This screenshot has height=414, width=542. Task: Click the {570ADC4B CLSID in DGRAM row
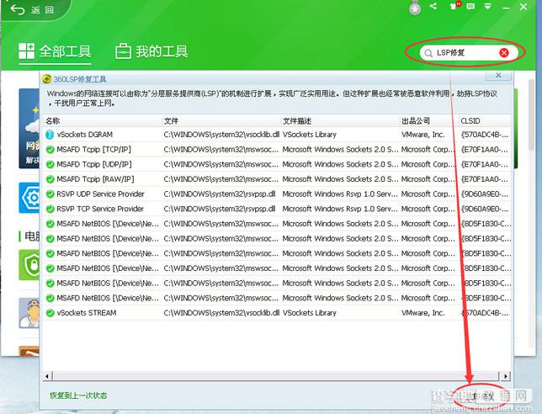(485, 135)
